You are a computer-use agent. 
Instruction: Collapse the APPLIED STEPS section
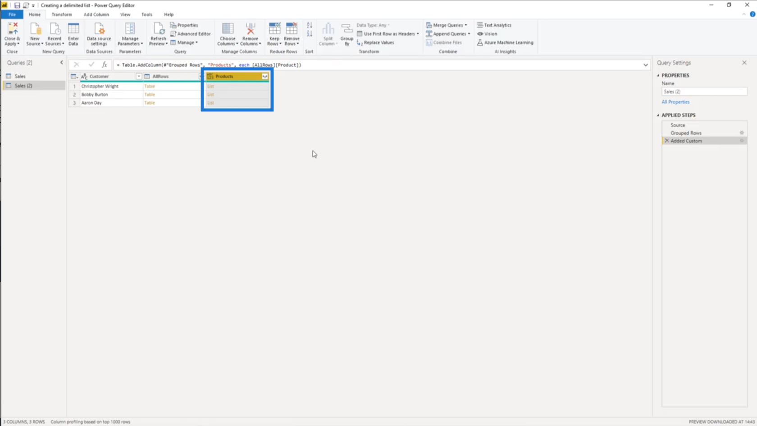click(658, 115)
